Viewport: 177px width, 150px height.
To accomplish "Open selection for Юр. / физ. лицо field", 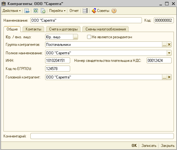I will point(75,37).
